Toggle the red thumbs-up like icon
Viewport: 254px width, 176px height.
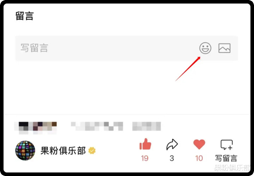coord(145,144)
